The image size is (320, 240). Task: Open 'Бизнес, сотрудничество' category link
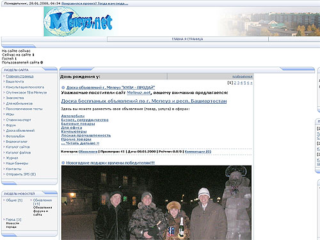(85, 120)
